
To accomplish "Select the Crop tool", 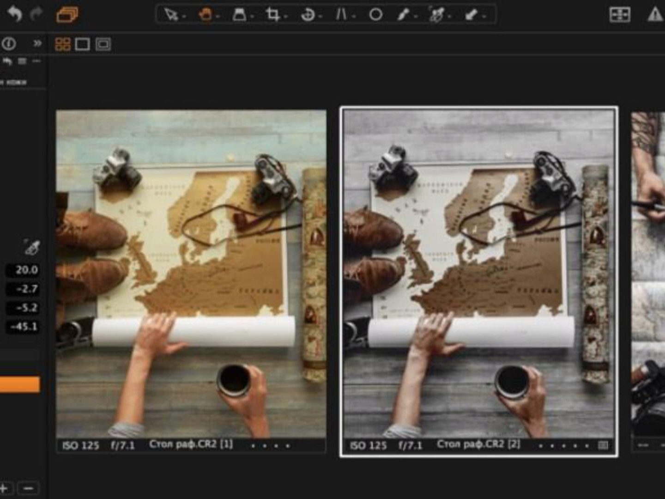I will coord(272,15).
